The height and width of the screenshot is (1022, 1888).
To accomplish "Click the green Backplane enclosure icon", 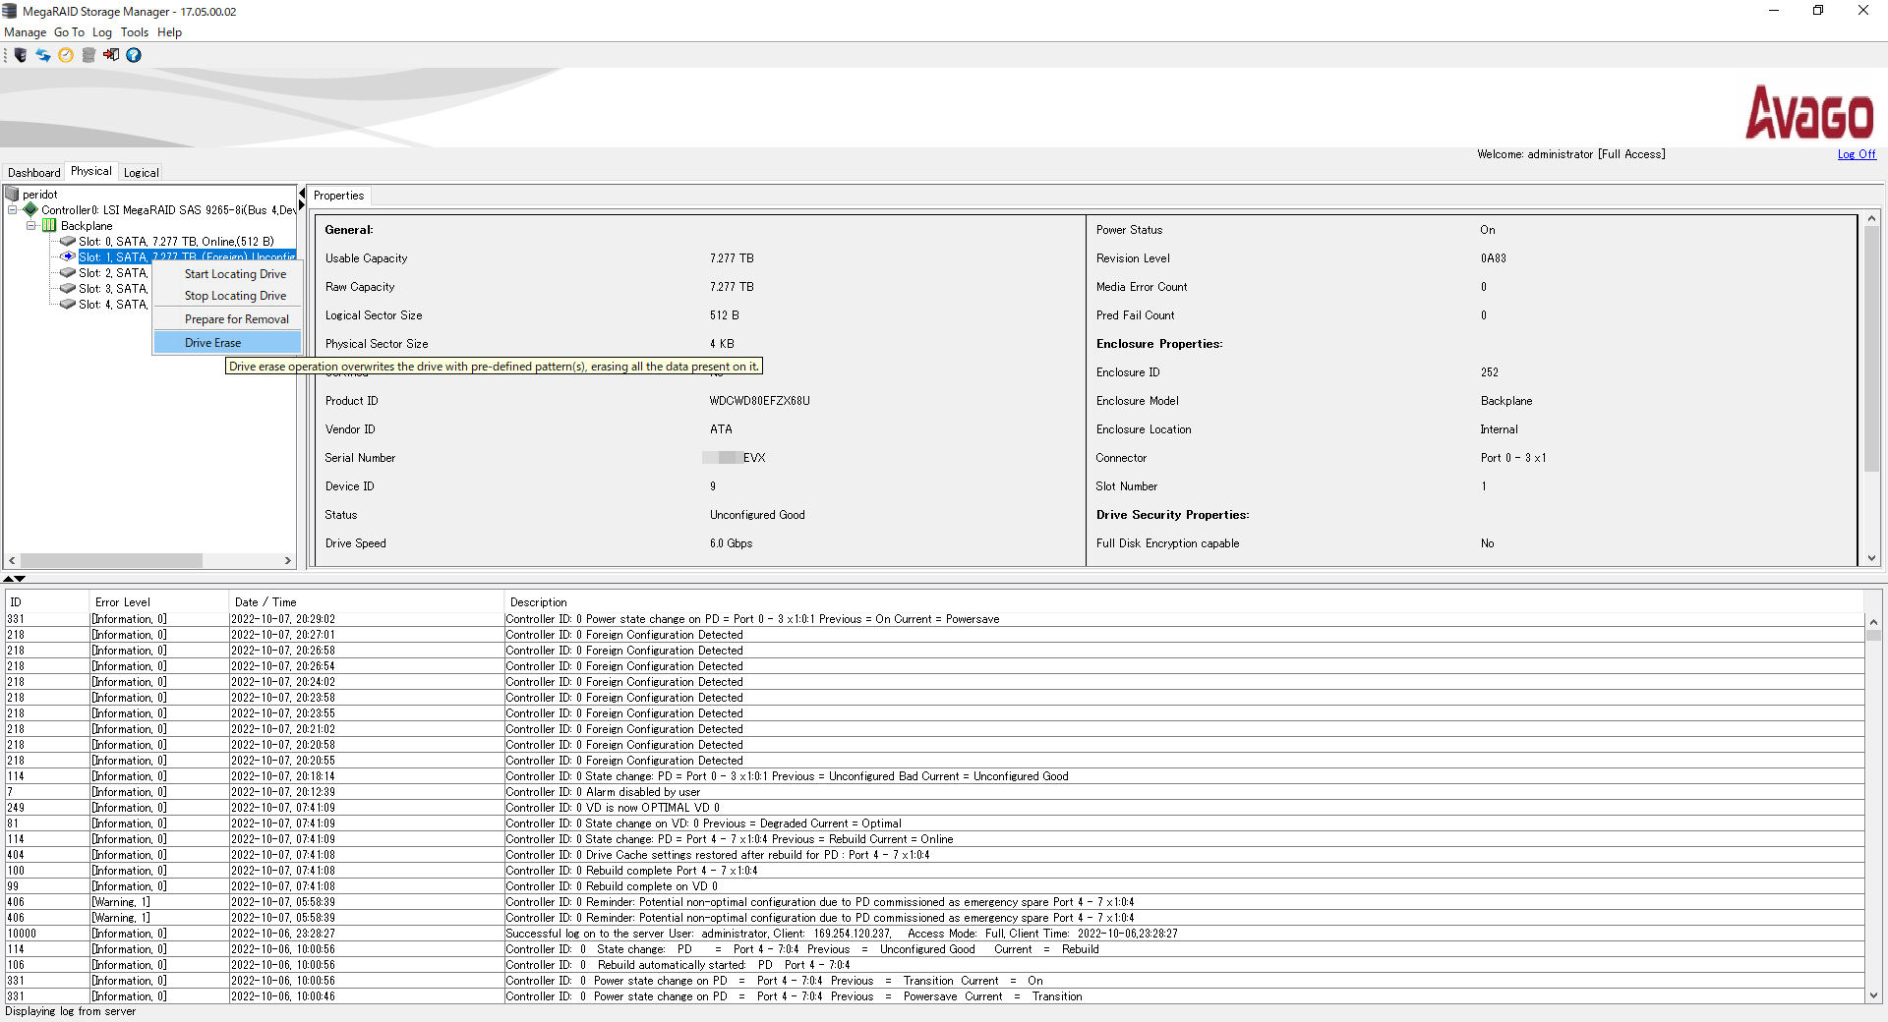I will 49,225.
